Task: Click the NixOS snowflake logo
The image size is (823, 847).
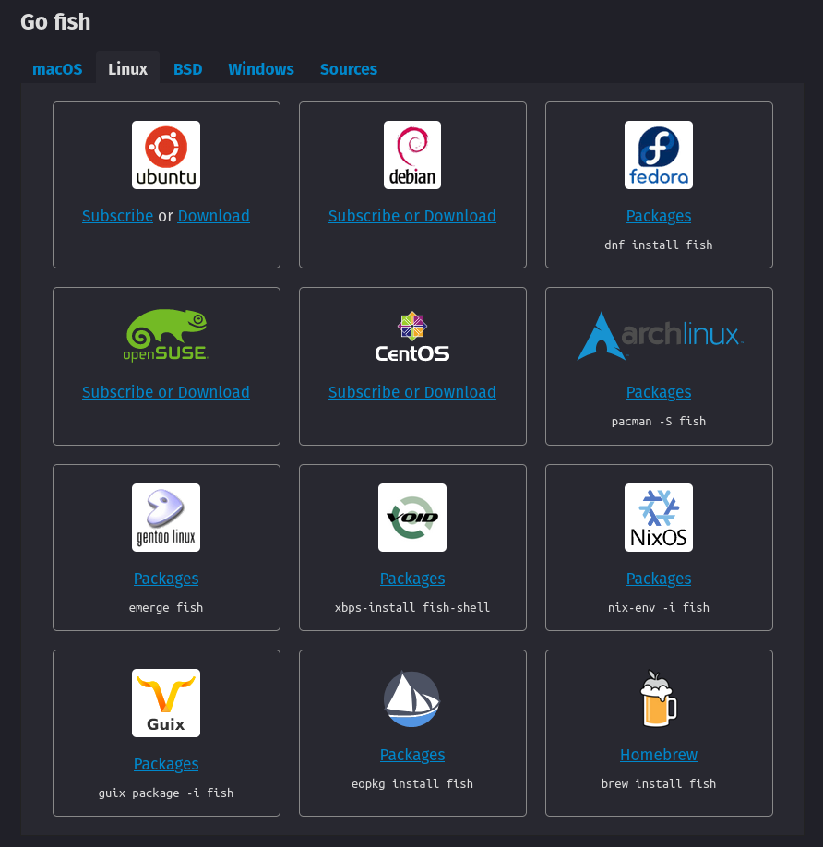Action: [658, 517]
